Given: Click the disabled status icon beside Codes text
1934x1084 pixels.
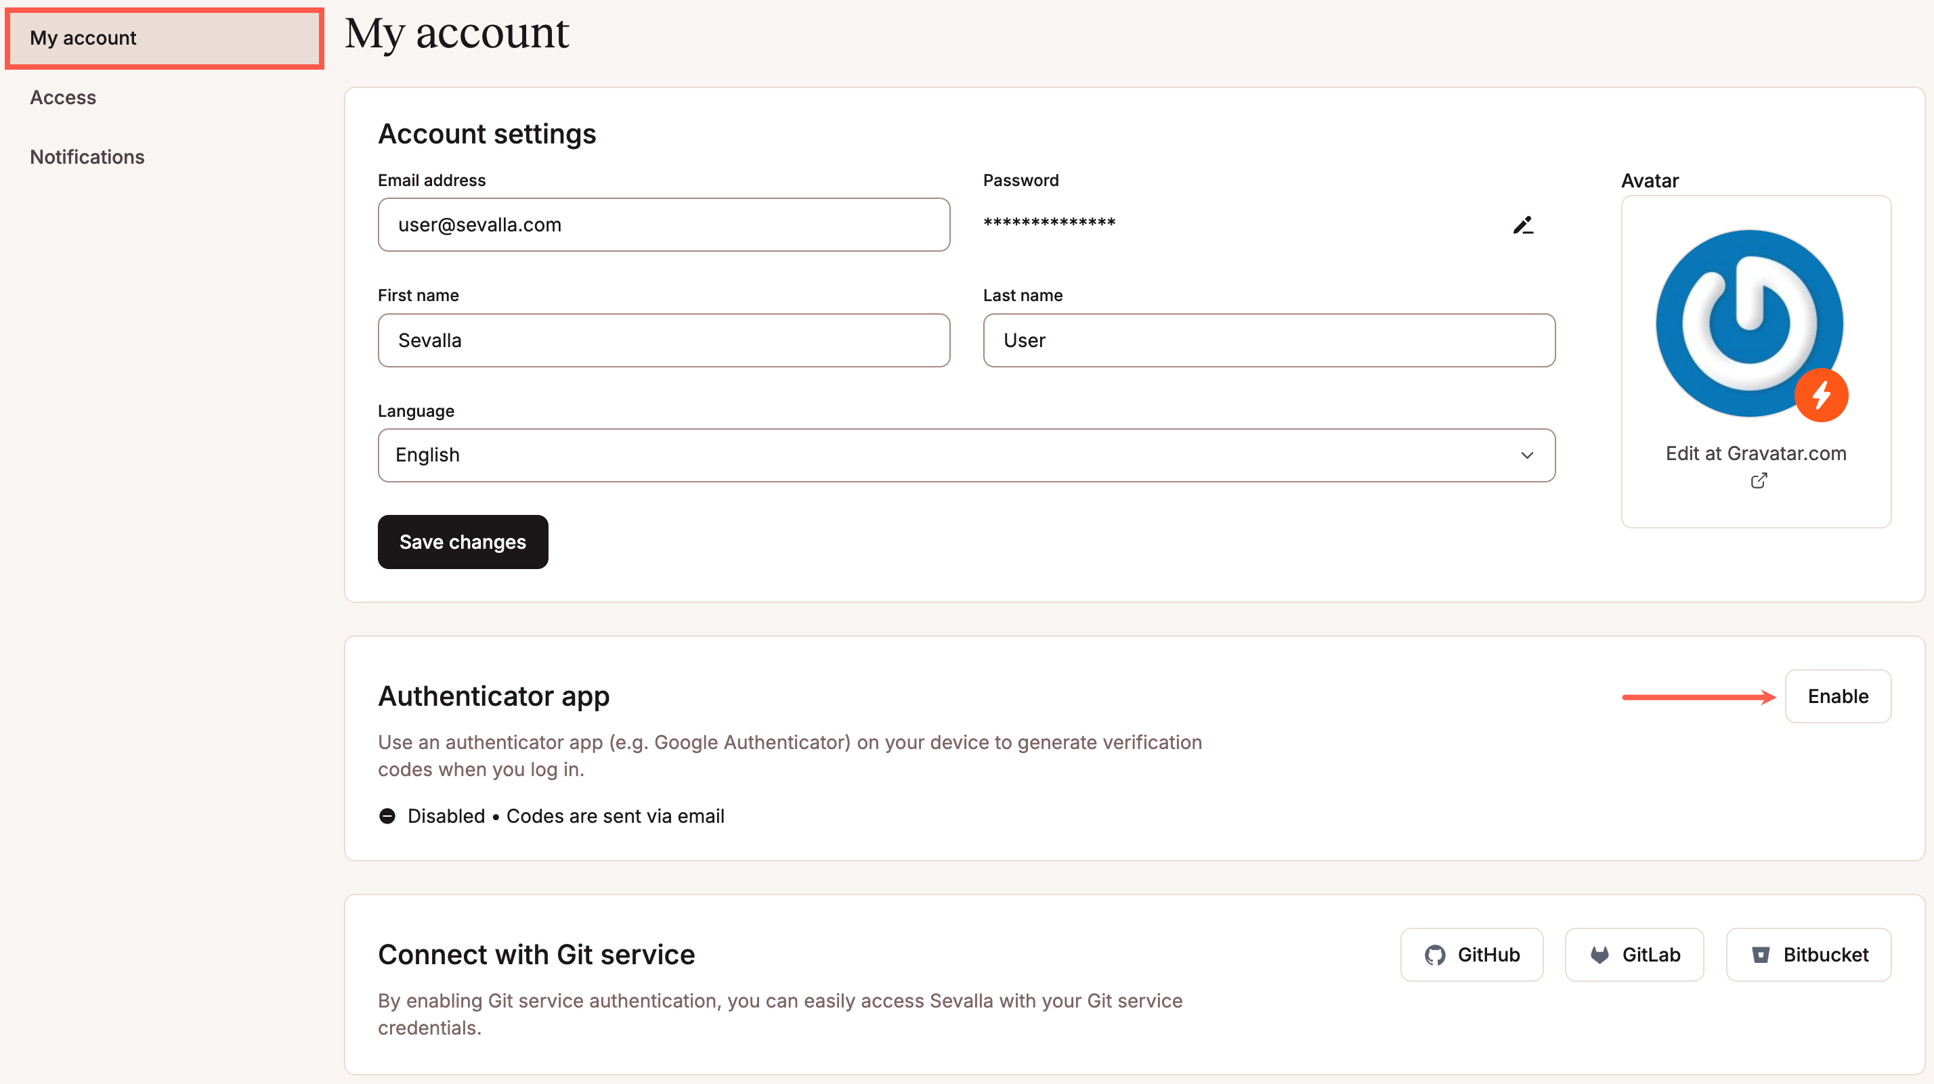Looking at the screenshot, I should [x=387, y=816].
